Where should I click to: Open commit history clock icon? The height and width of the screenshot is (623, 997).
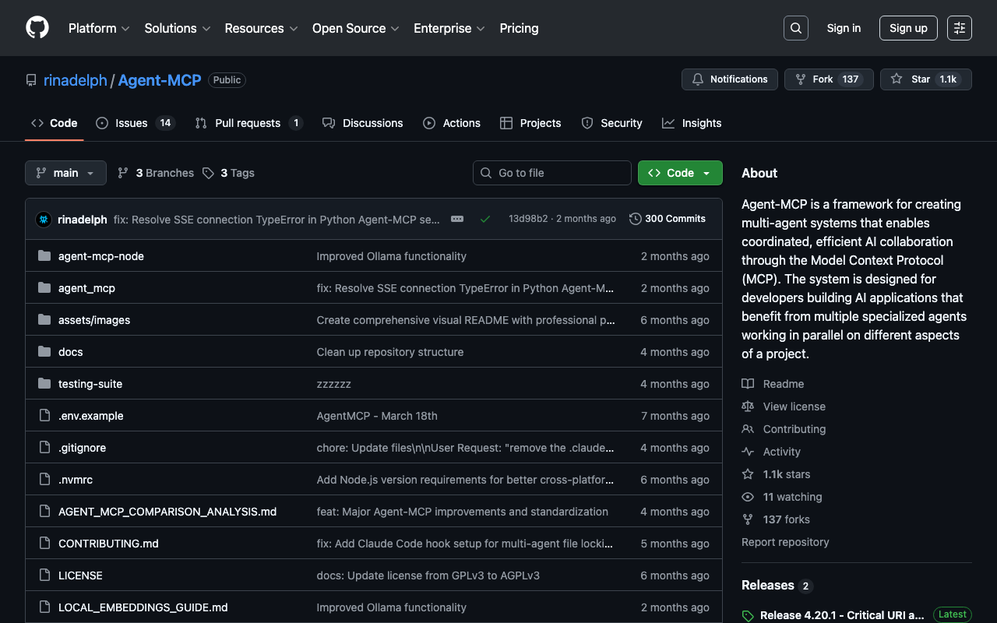[636, 219]
